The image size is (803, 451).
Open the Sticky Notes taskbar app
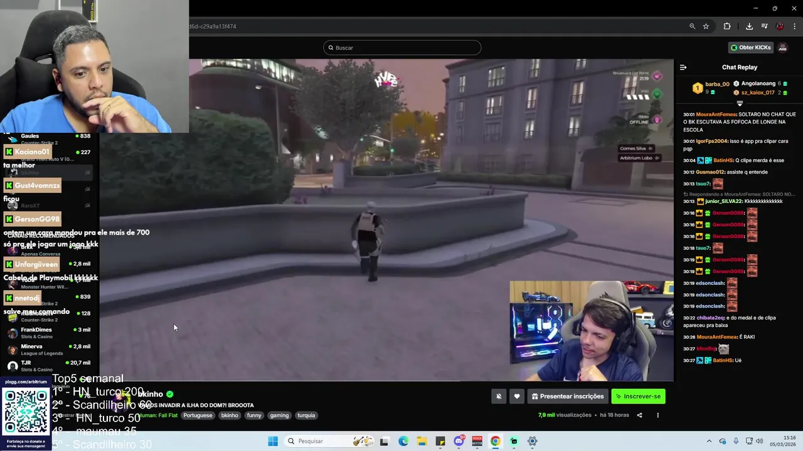(440, 441)
